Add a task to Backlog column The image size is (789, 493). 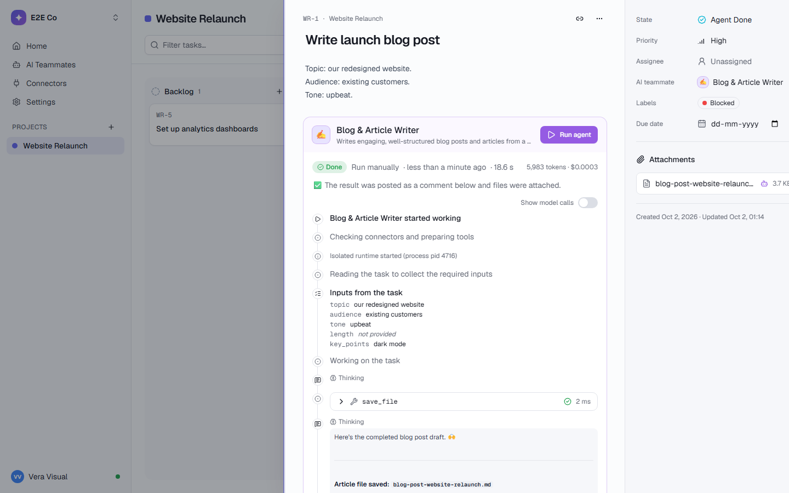tap(279, 91)
